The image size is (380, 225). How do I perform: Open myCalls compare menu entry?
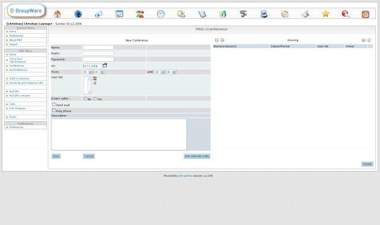(20, 96)
